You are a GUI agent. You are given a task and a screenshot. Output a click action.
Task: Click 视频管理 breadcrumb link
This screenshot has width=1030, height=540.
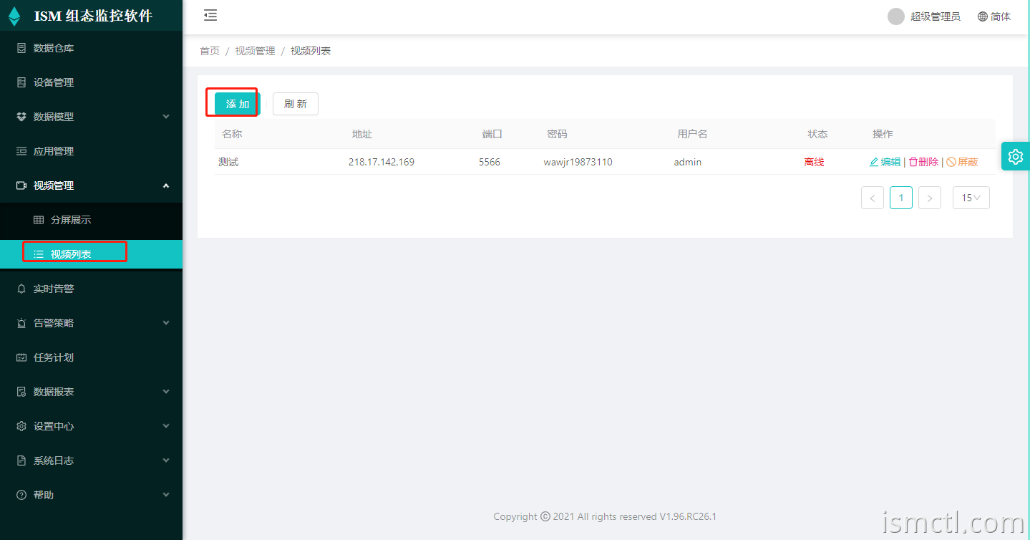(255, 51)
